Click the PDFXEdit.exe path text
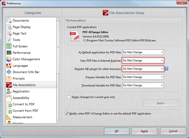This screenshot has width=189, height=138. point(119,40)
